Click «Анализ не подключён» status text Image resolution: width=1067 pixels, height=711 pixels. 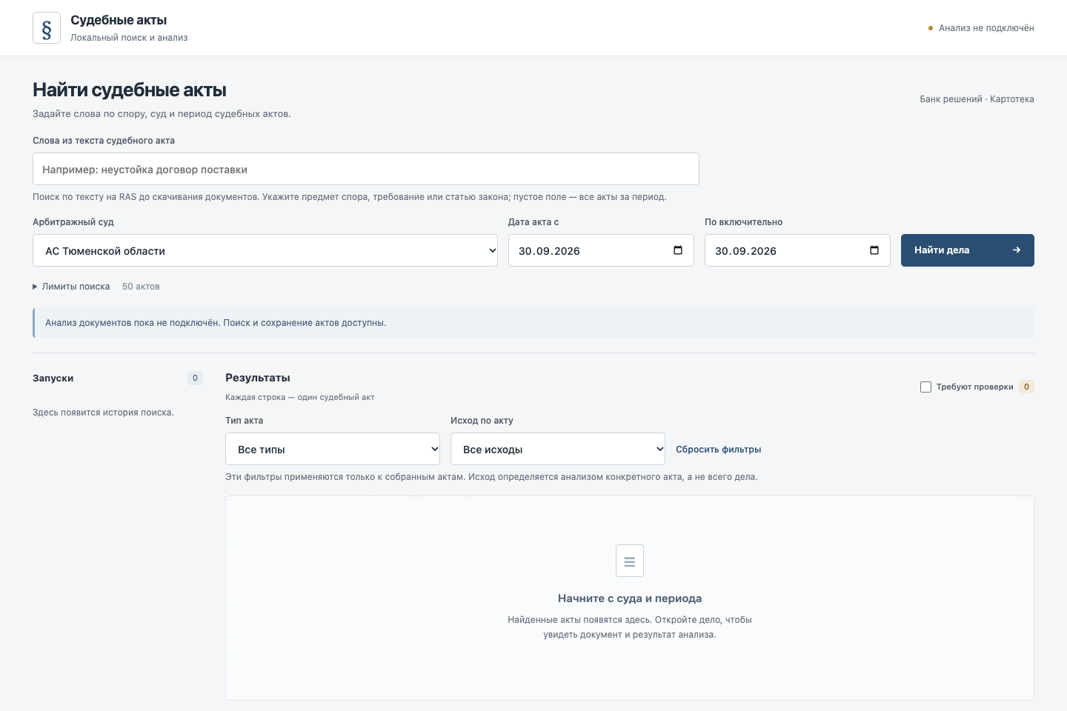click(x=986, y=28)
